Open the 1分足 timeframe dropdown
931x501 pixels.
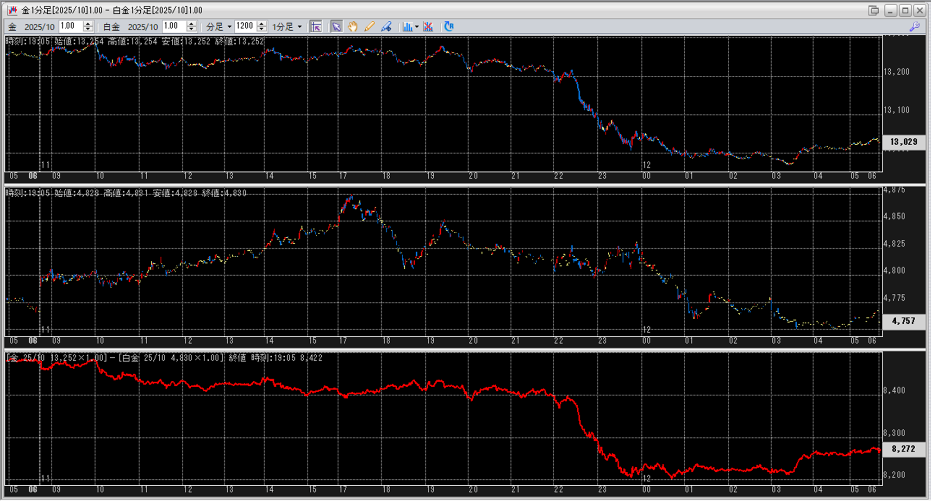[300, 27]
